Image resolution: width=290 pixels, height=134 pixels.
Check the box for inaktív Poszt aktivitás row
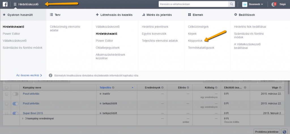[7, 94]
